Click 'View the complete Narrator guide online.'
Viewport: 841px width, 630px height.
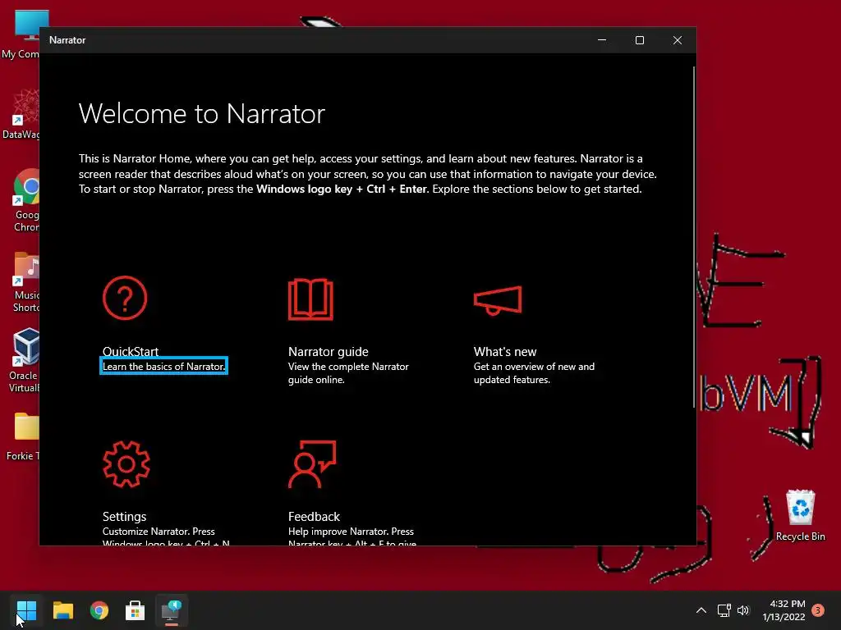[348, 373]
